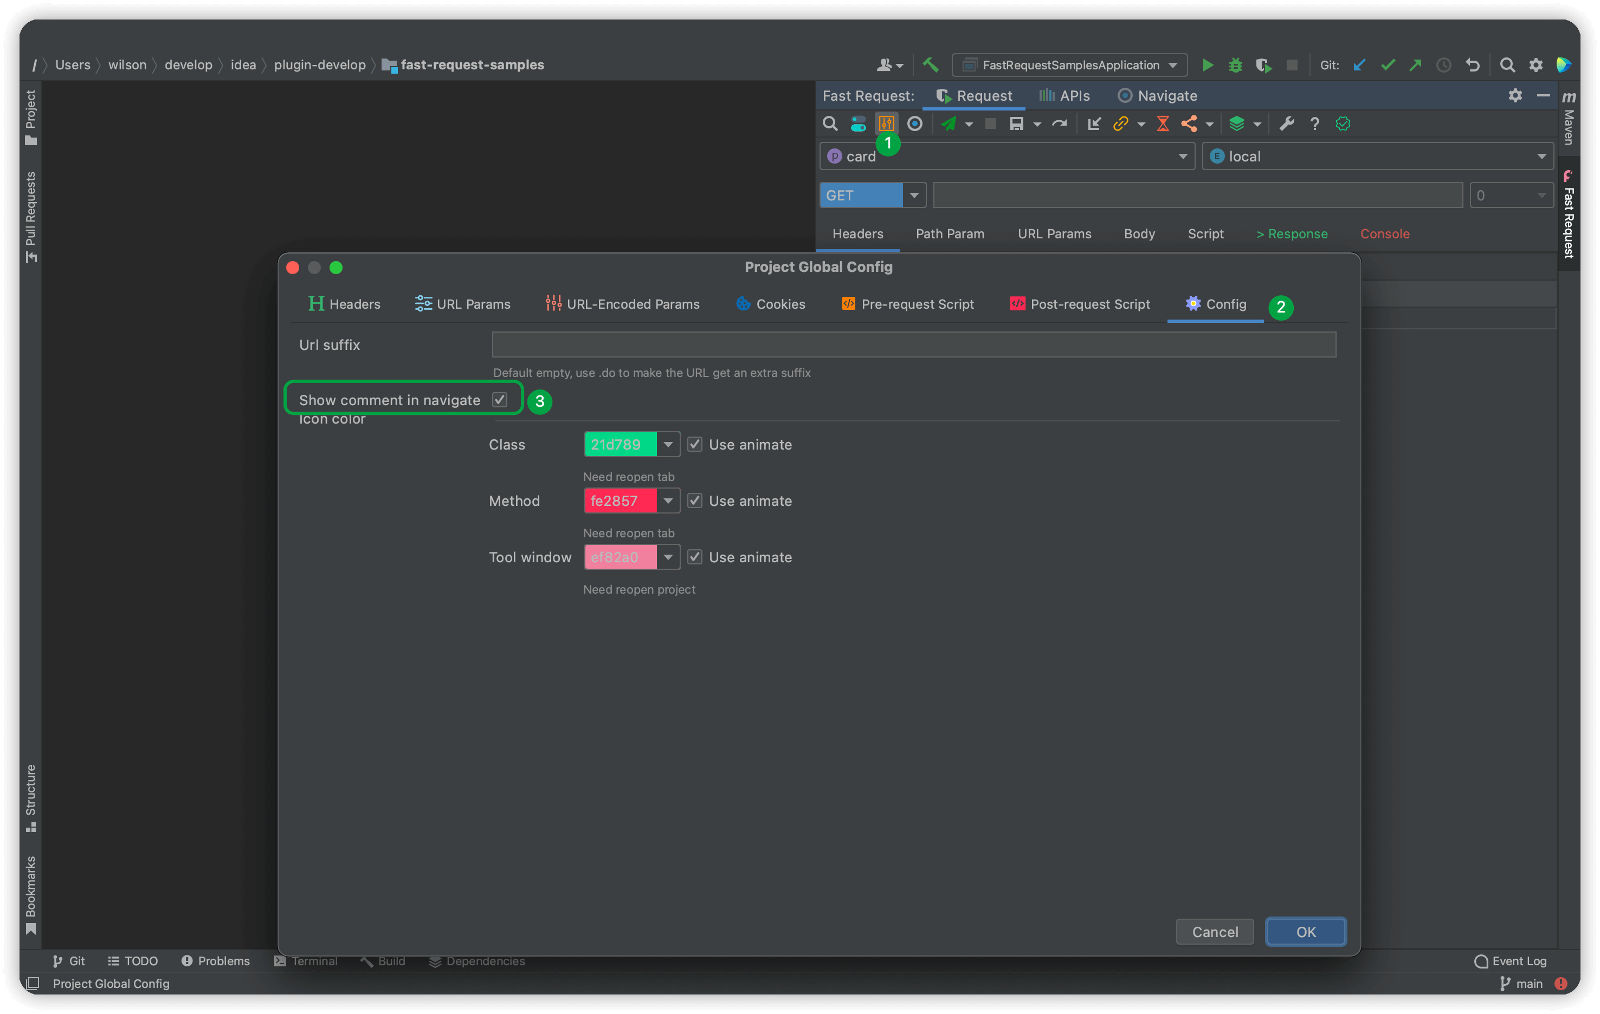Uncheck Use animate for Tool window
Viewport: 1600px width, 1014px height.
click(x=694, y=556)
